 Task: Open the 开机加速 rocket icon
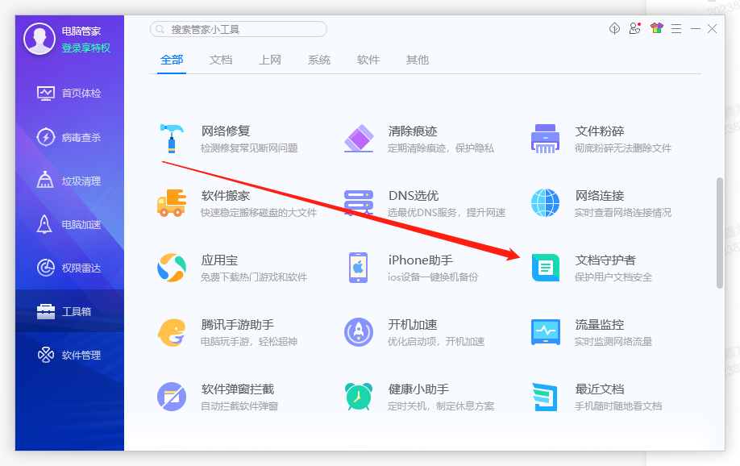pos(359,332)
